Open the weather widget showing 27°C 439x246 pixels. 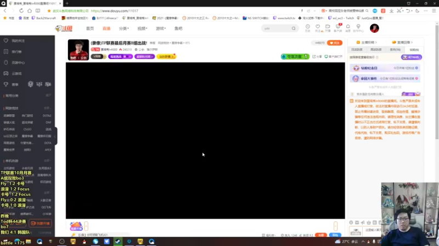(x=346, y=242)
